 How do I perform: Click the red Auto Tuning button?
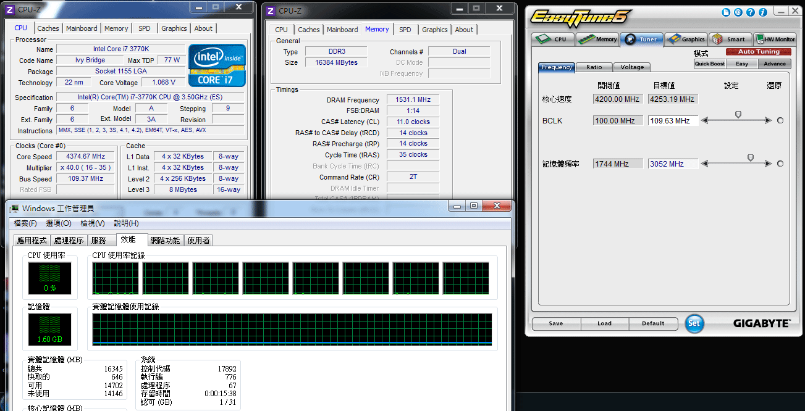point(759,52)
